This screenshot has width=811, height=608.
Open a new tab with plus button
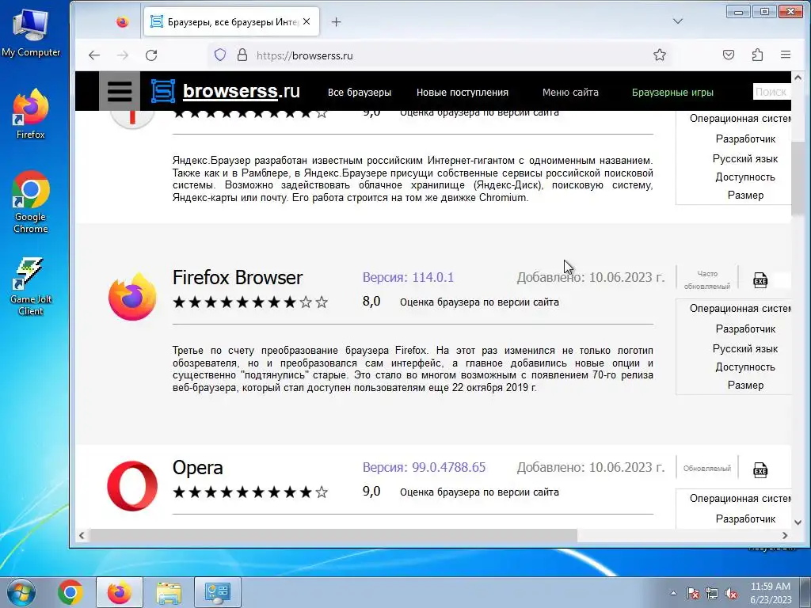tap(336, 21)
